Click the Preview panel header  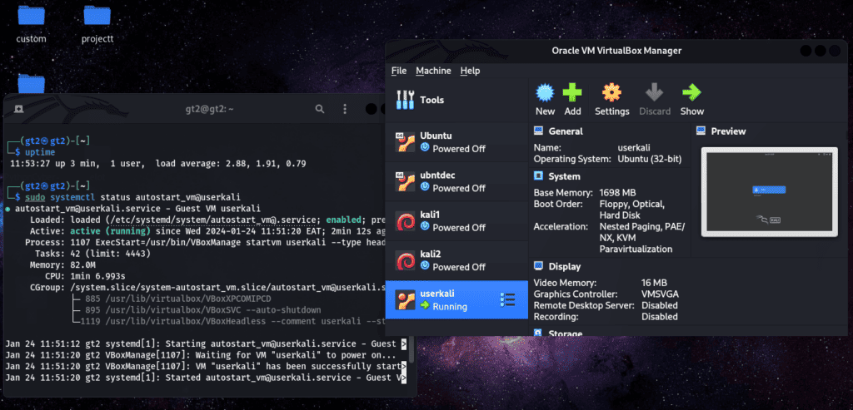tap(728, 131)
